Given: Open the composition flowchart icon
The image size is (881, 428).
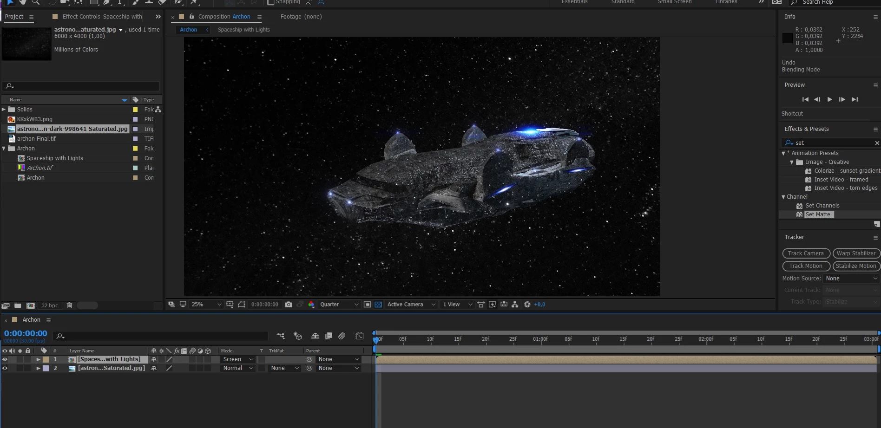Looking at the screenshot, I should pos(515,305).
